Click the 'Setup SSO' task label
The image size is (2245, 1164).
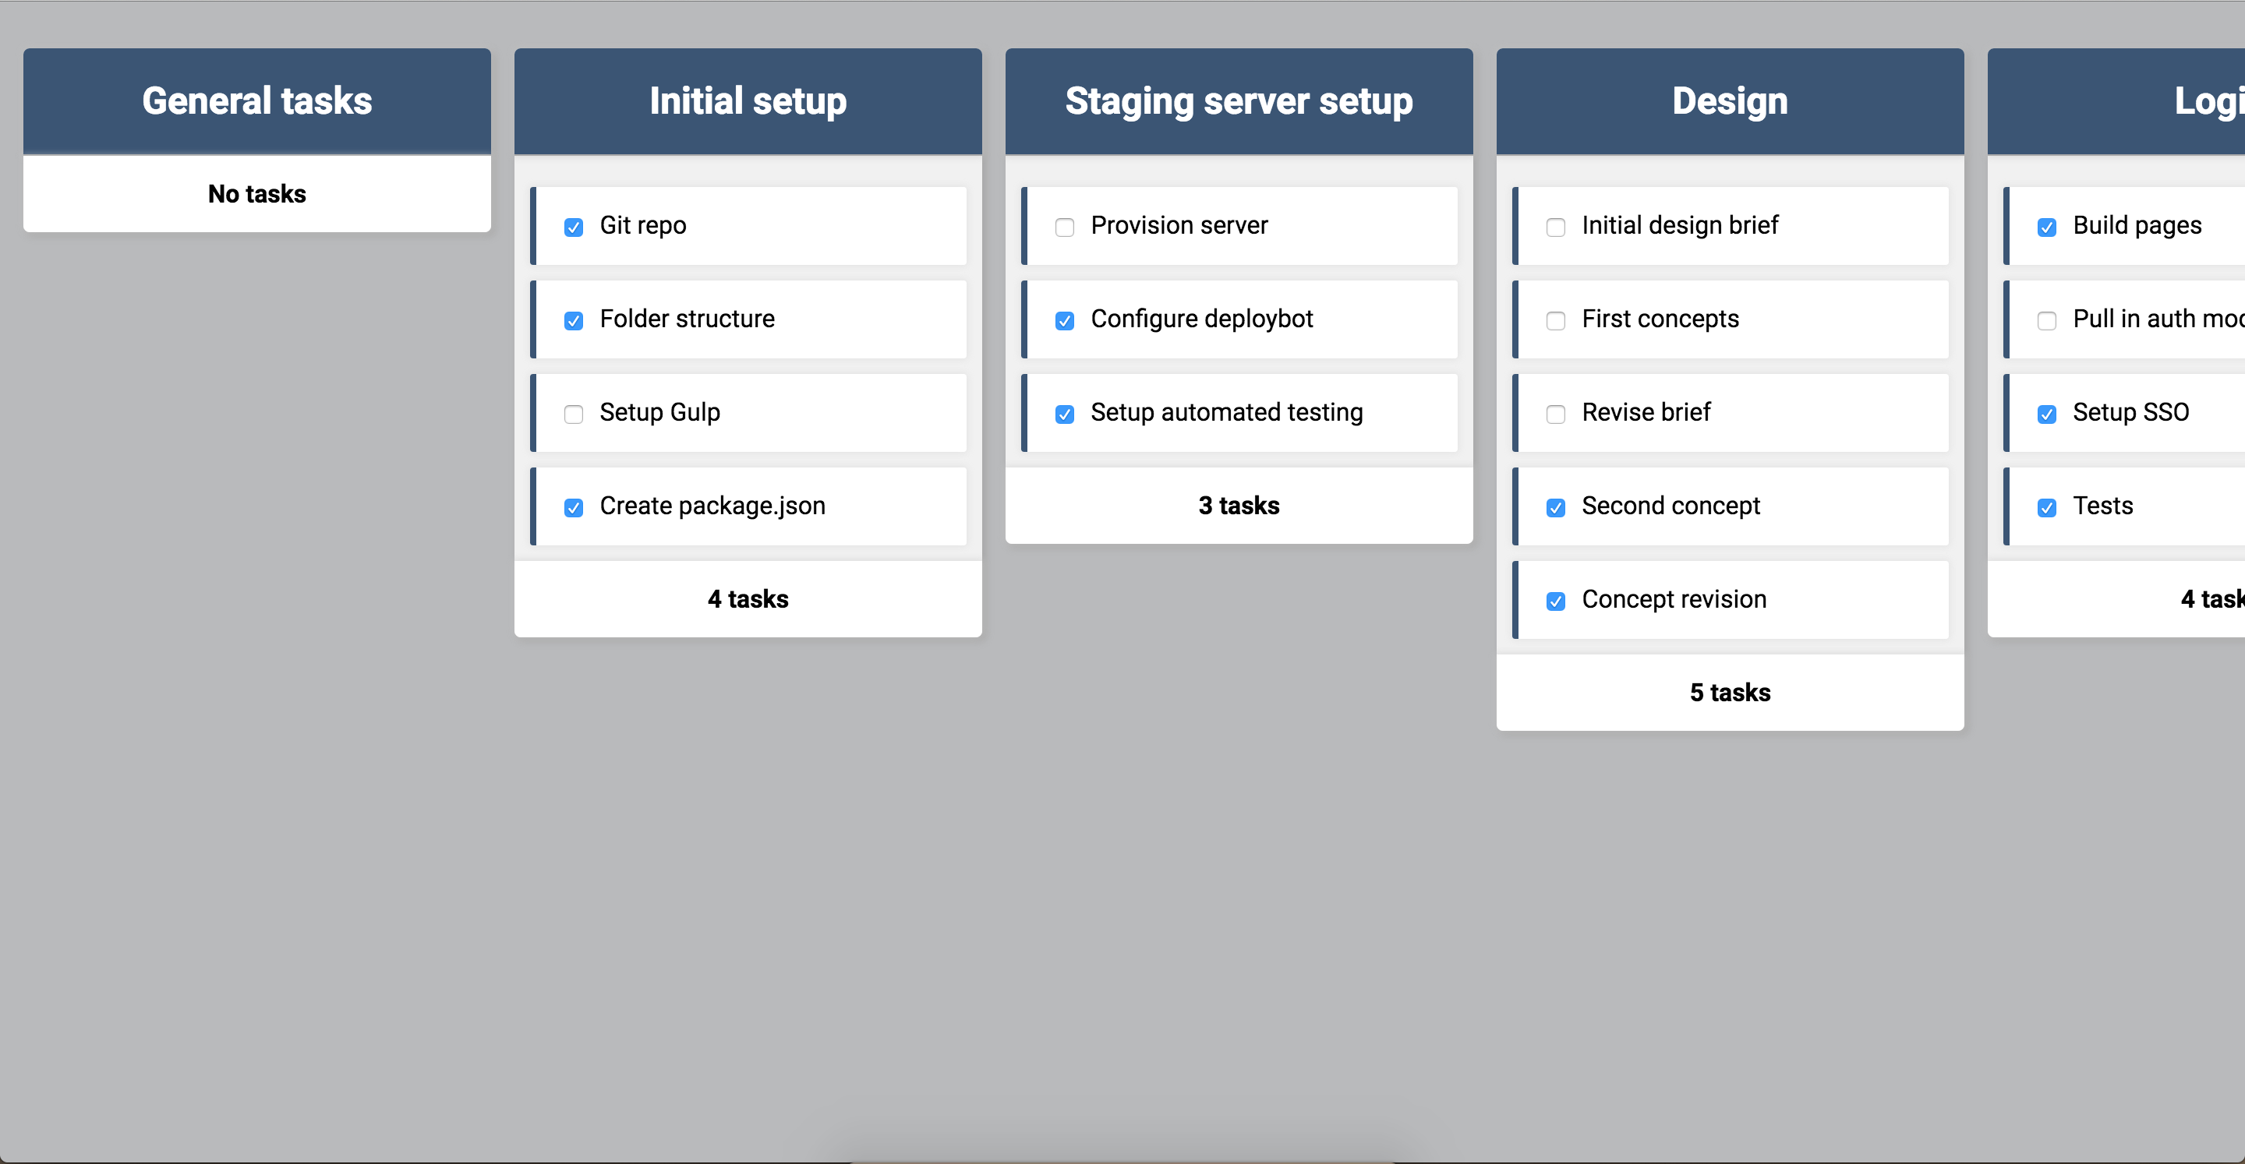[2131, 413]
